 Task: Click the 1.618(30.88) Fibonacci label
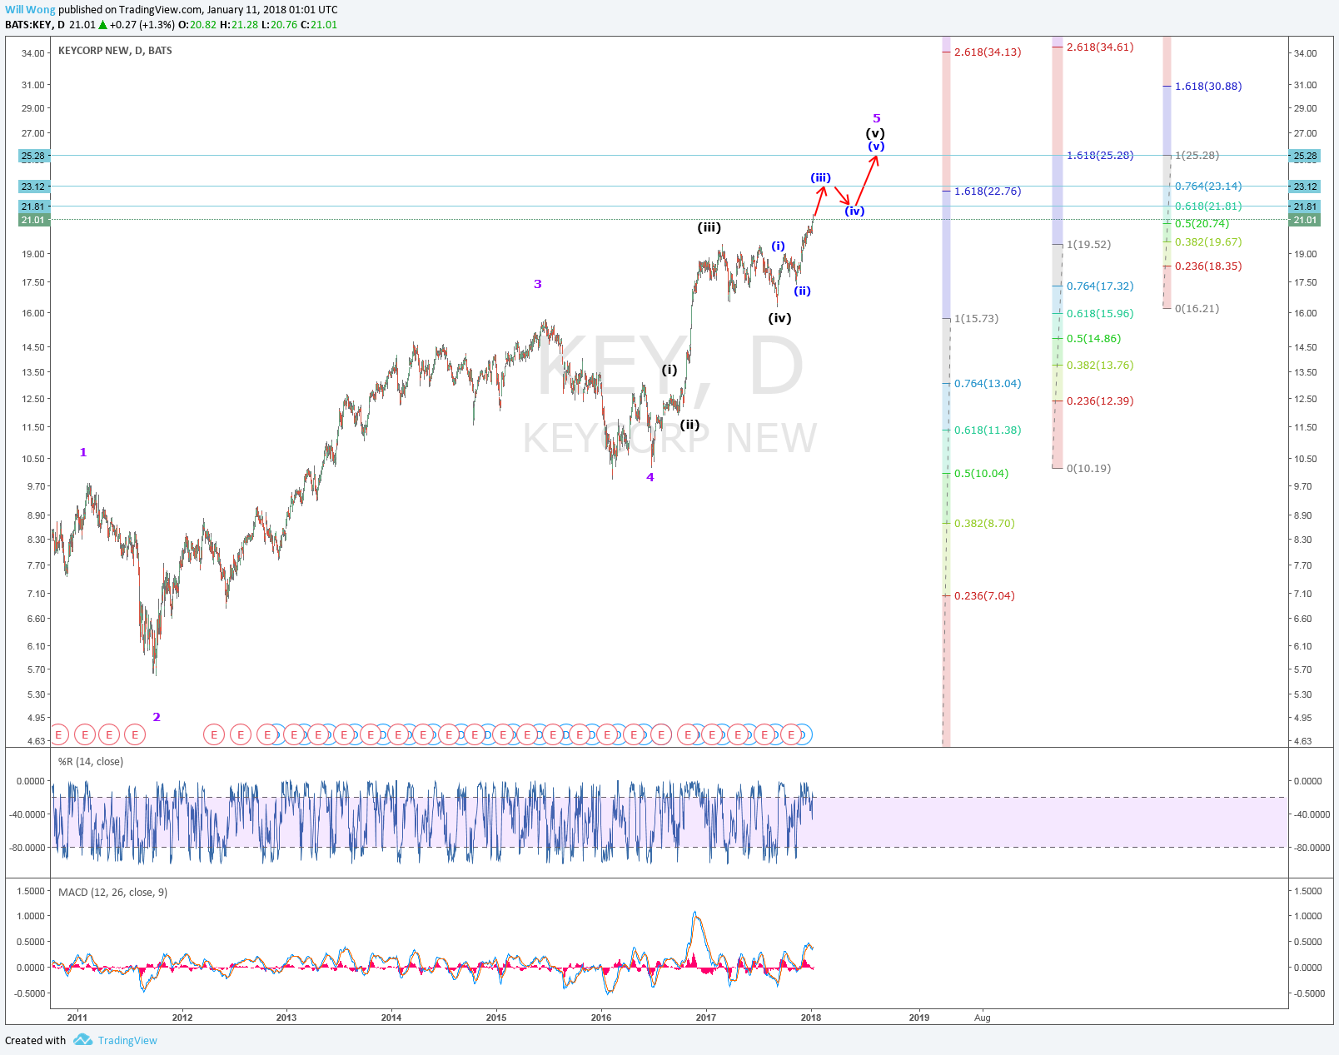(1208, 87)
